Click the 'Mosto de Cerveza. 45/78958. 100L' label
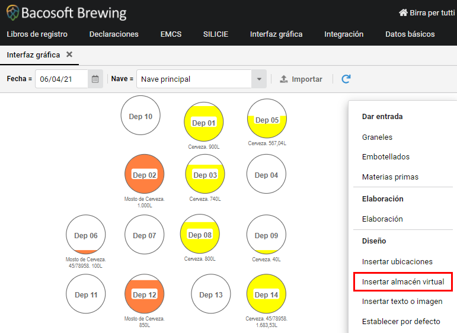457x333 pixels. [x=86, y=262]
